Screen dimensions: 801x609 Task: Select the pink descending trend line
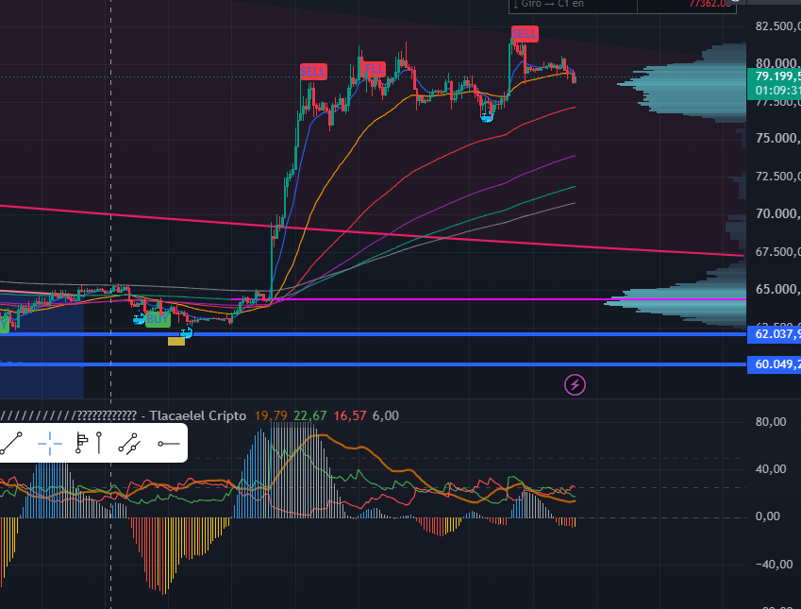click(372, 231)
